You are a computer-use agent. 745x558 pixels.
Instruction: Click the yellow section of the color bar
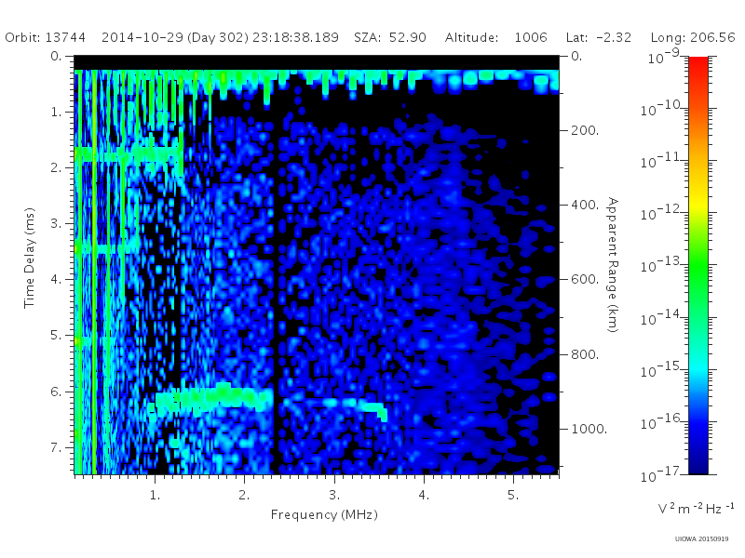[698, 202]
